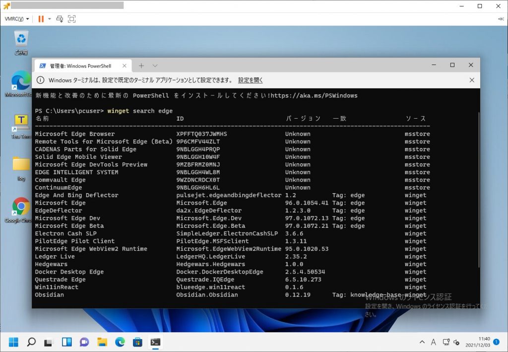
Task: Click 'Remote Tools for Microsoft Edge (Beta)' text
Action: (x=104, y=141)
